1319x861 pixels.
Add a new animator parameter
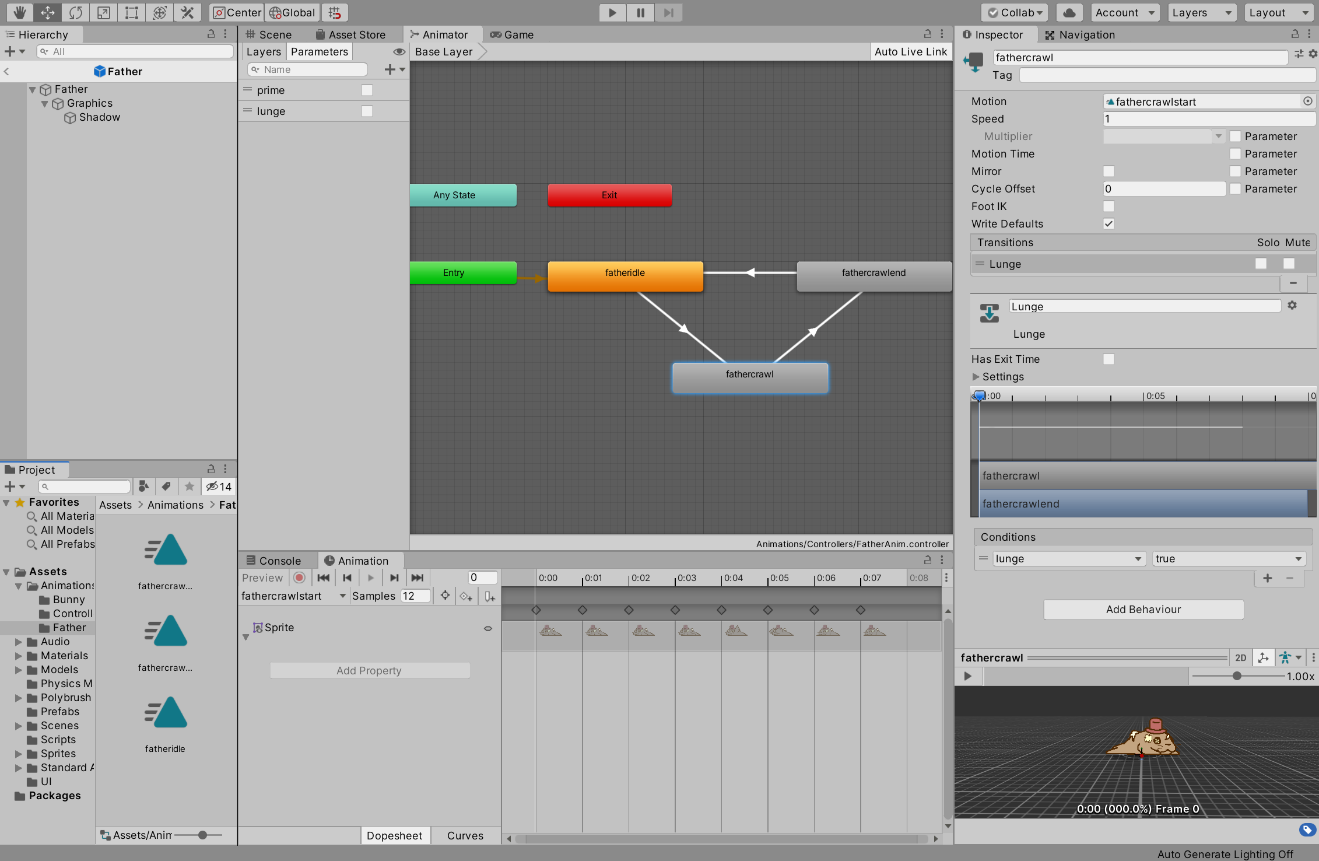394,69
